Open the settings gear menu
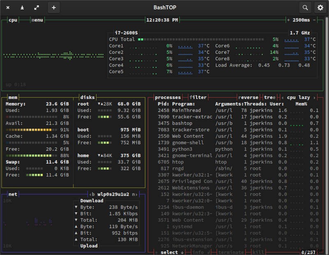Image resolution: width=329 pixels, height=255 pixels. pyautogui.click(x=320, y=8)
